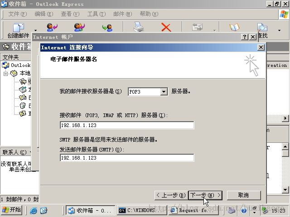
Task: Launch Internet Explorer from quick launch
Action: pos(34,210)
